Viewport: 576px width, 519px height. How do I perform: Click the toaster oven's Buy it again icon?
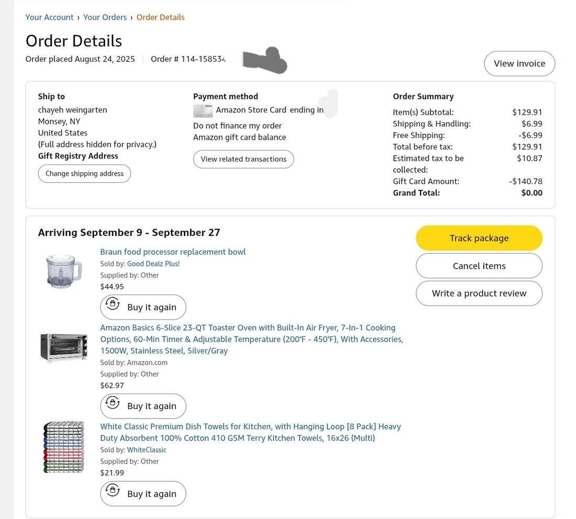pos(113,403)
